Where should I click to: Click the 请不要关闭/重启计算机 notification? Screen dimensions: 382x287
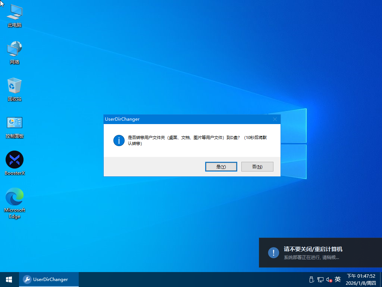pyautogui.click(x=320, y=253)
